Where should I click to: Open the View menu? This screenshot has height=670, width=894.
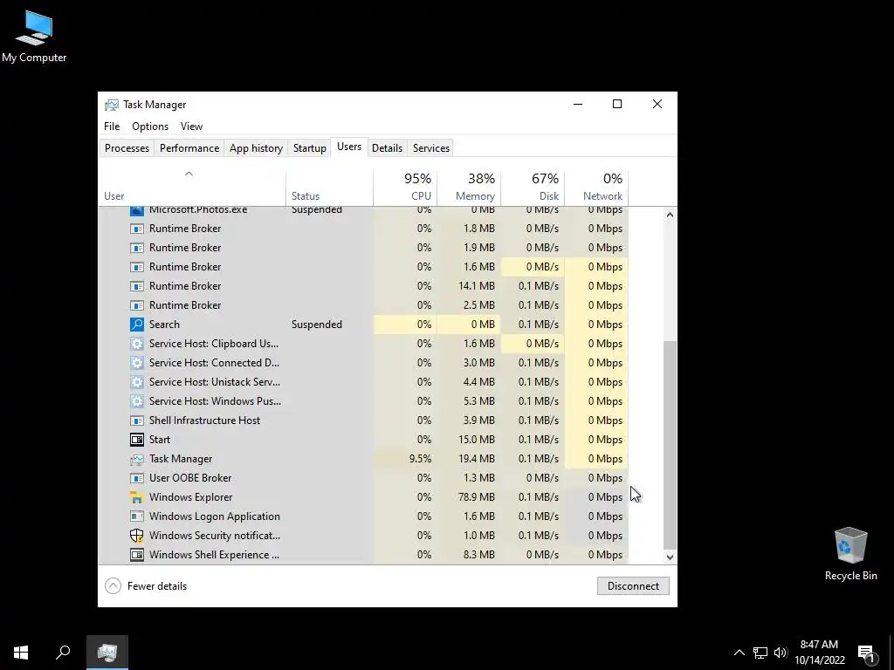(x=191, y=126)
